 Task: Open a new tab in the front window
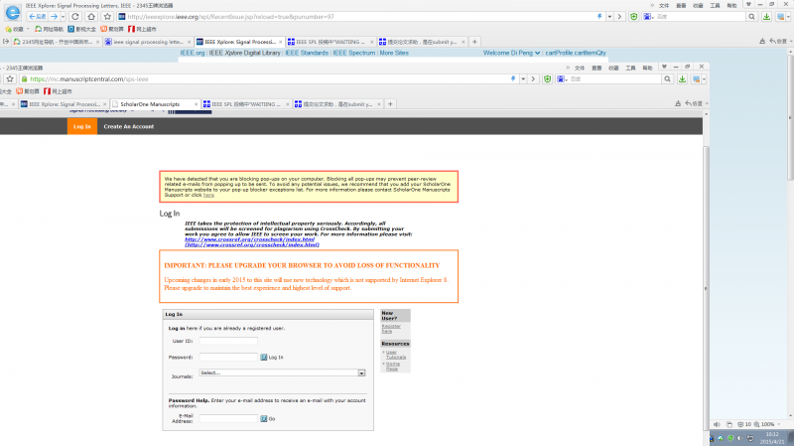390,104
